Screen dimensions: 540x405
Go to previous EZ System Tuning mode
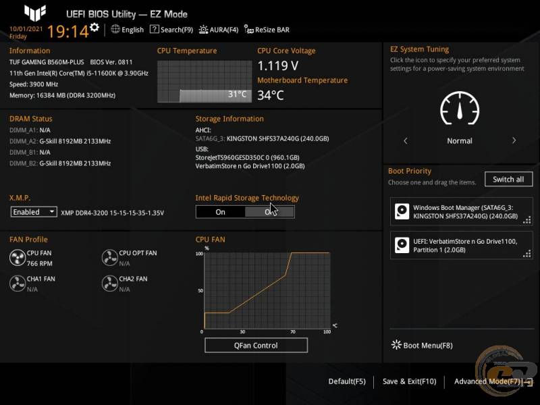406,140
